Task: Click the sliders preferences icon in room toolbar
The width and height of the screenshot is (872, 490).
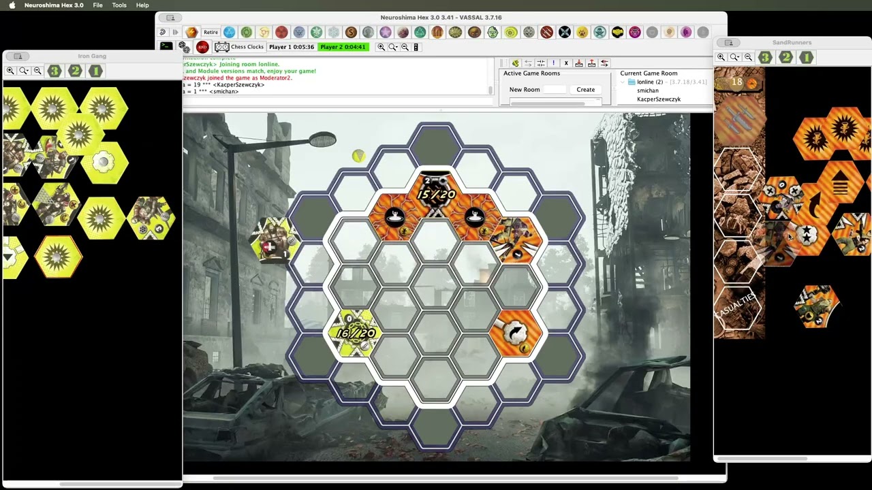Action: 541,63
